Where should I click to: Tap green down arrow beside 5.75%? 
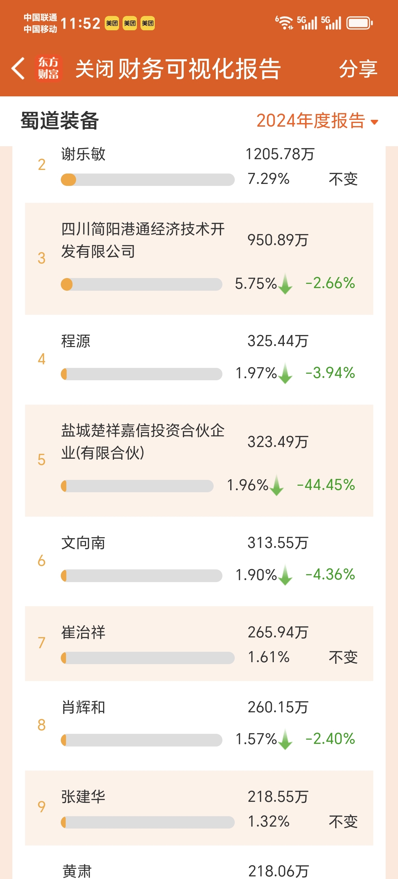(285, 284)
